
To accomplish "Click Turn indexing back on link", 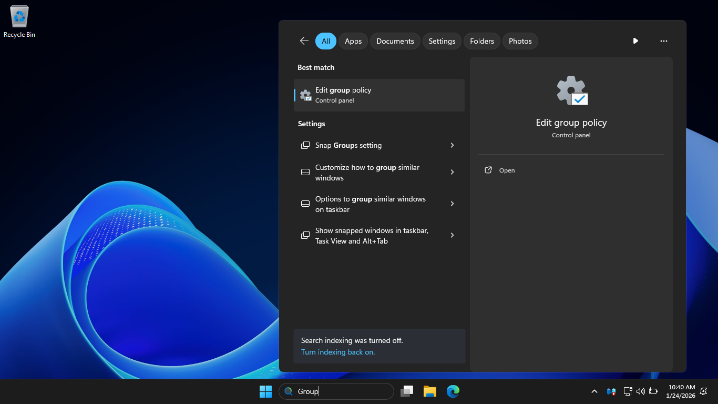I will pos(338,352).
